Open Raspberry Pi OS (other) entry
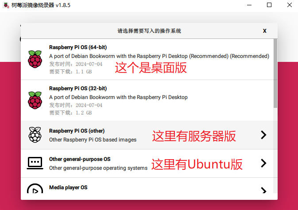 pos(147,135)
